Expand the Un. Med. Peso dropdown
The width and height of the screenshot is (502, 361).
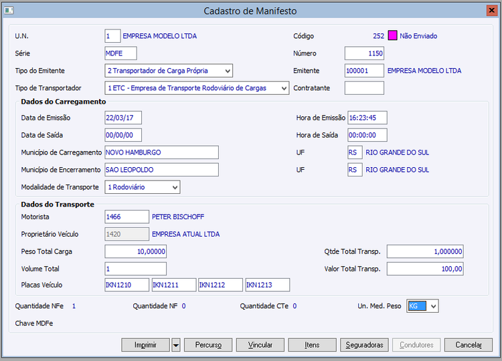coord(433,306)
